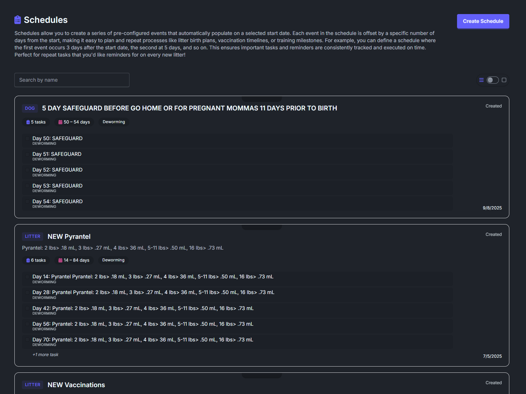Expand the +1 more task link

coord(45,355)
